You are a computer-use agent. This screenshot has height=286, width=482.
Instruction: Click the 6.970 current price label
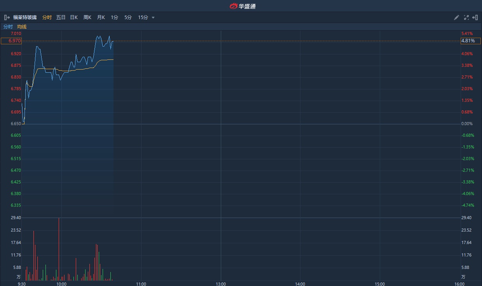11,41
